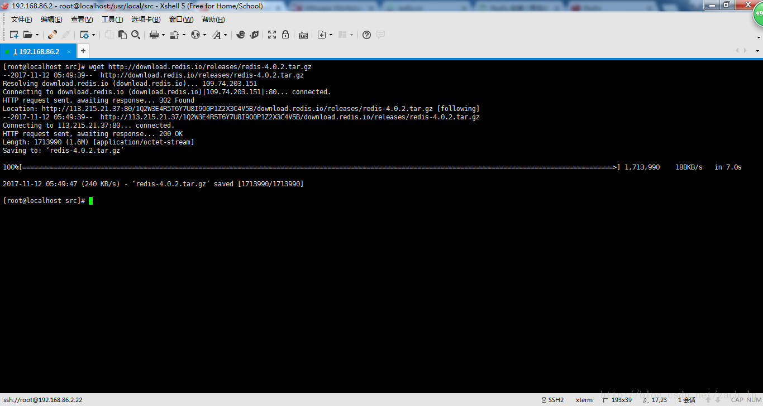Open the 窗口(W) menu
The height and width of the screenshot is (406, 763).
(x=181, y=20)
